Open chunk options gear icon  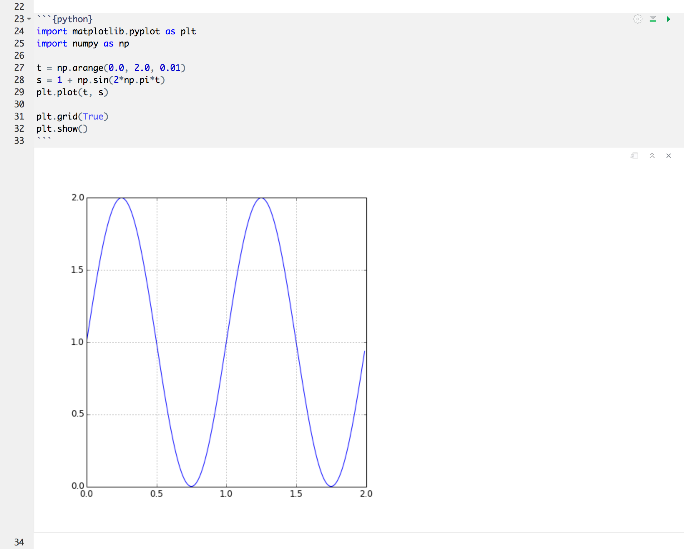click(637, 19)
